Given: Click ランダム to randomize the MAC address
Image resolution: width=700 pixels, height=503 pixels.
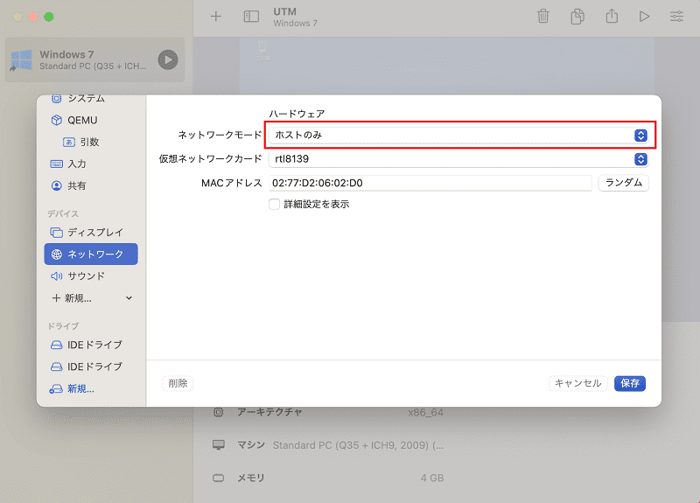Looking at the screenshot, I should tap(624, 183).
